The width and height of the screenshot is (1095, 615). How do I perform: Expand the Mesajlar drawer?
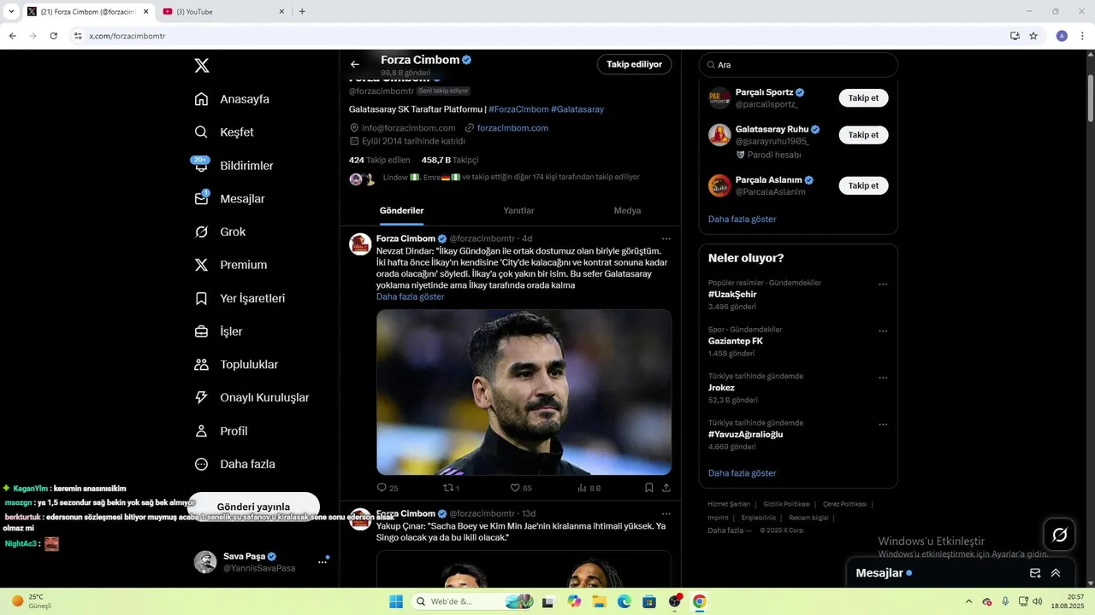(x=1056, y=573)
